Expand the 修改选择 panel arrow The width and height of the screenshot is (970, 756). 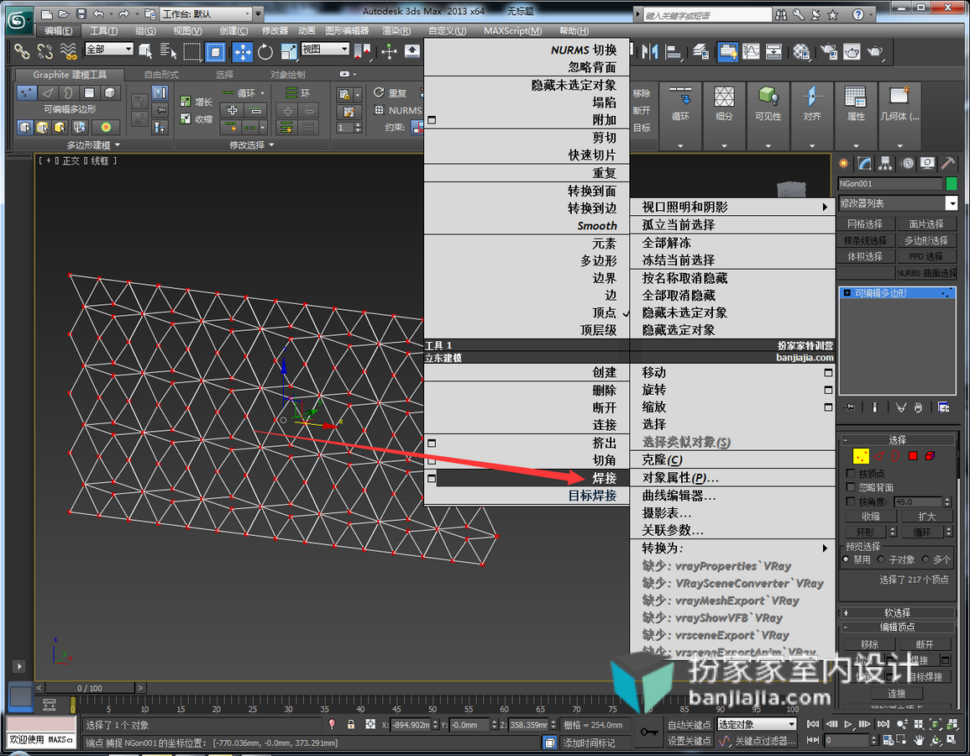tap(271, 144)
